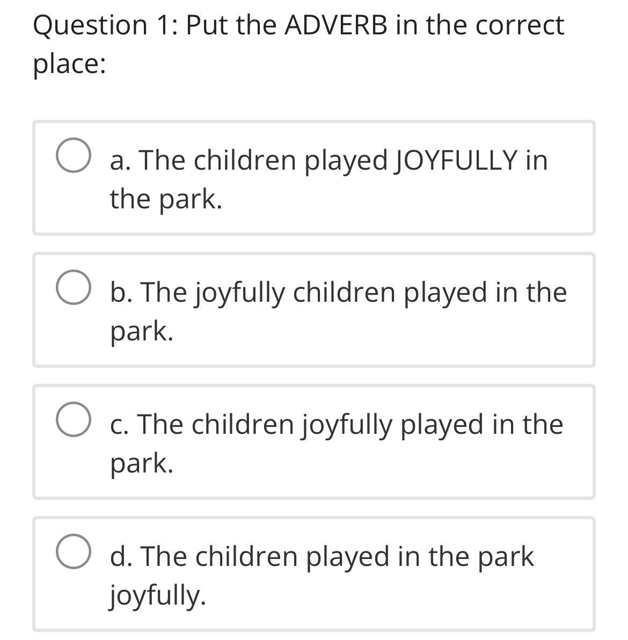Click the answer card for option c

pos(314,440)
